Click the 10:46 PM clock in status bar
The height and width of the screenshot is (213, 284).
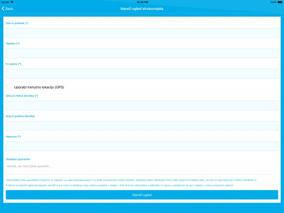click(x=142, y=2)
